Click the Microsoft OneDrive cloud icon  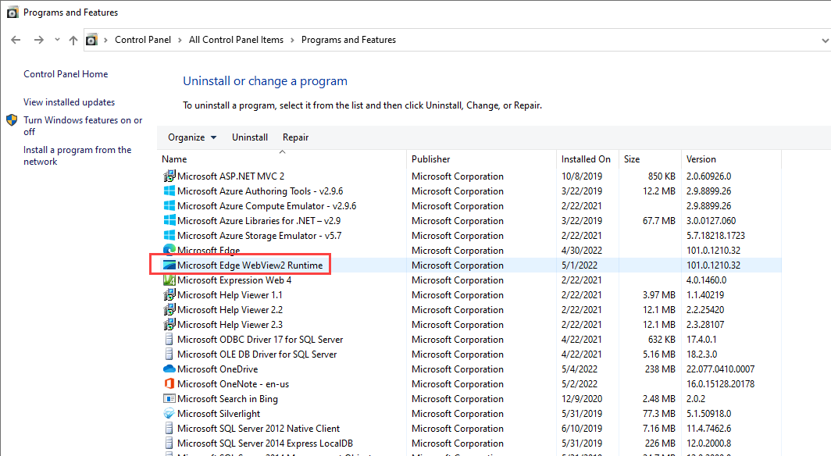pyautogui.click(x=169, y=369)
